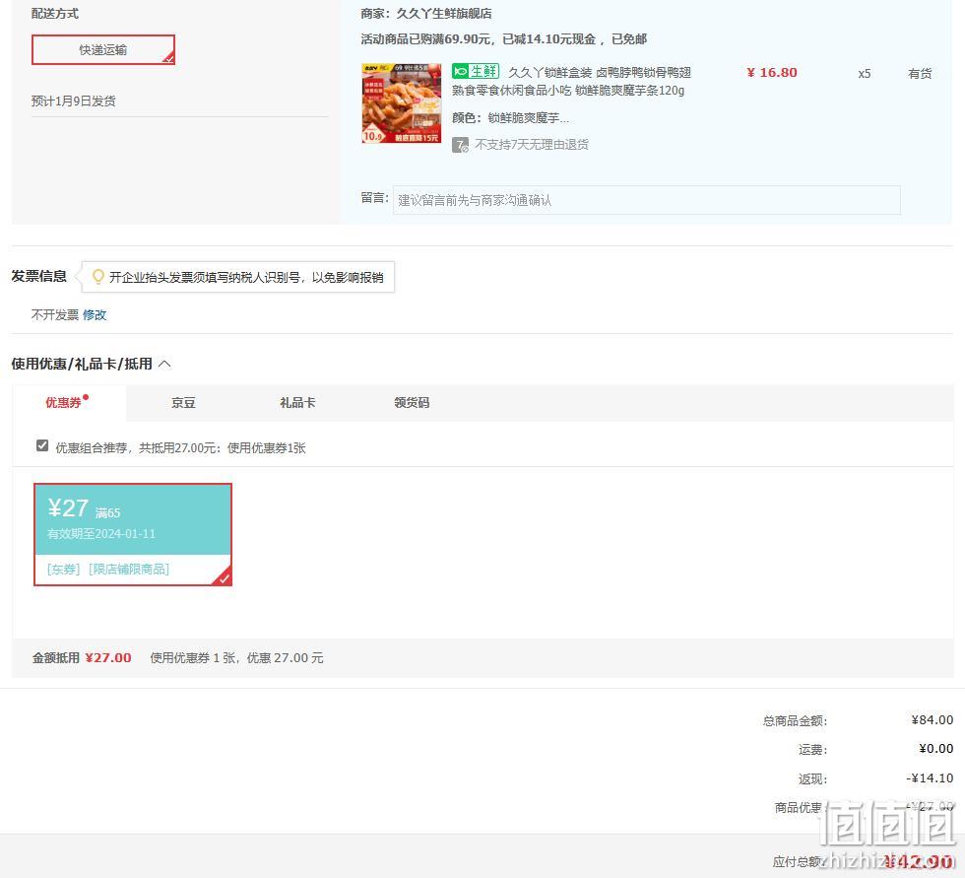Viewport: 965px width, 878px height.
Task: Click the 7-day no-return policy icon
Action: (460, 145)
